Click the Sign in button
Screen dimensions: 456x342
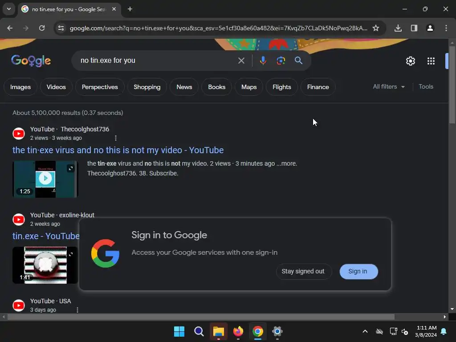pos(358,271)
